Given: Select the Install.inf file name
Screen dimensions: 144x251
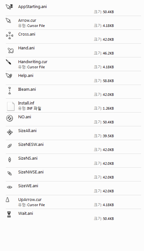Looking at the screenshot, I should click(26, 103).
